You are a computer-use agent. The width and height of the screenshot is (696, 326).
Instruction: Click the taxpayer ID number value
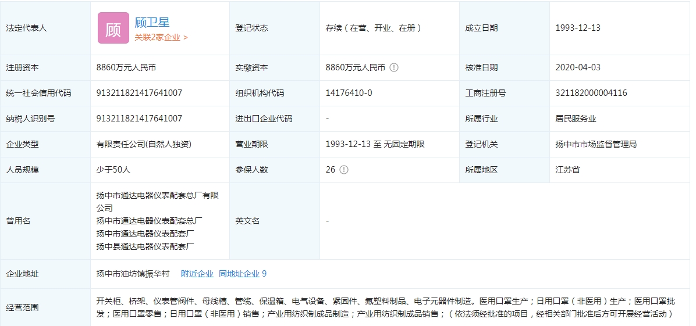[x=139, y=119]
